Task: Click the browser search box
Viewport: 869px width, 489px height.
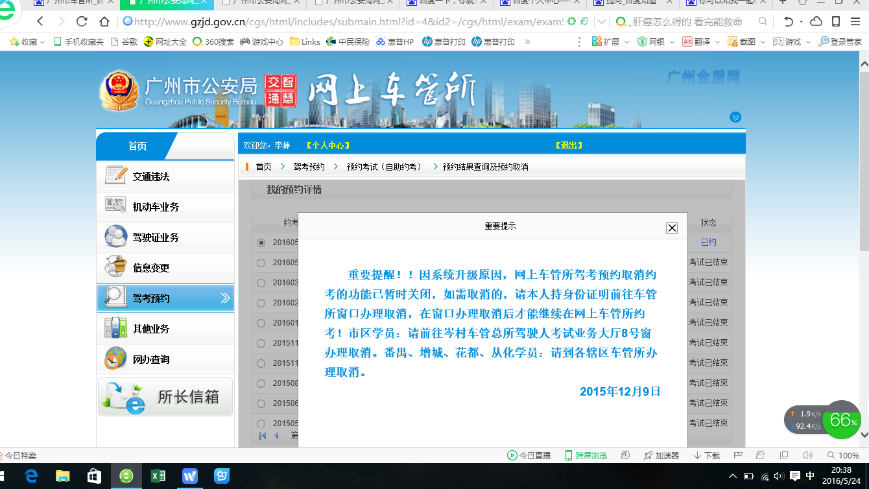Action: pos(687,21)
